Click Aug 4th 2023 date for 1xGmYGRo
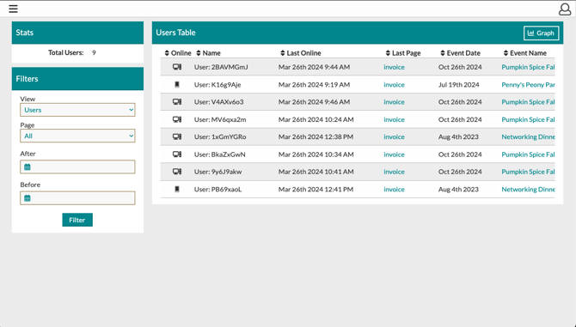The width and height of the screenshot is (576, 327). pos(458,136)
